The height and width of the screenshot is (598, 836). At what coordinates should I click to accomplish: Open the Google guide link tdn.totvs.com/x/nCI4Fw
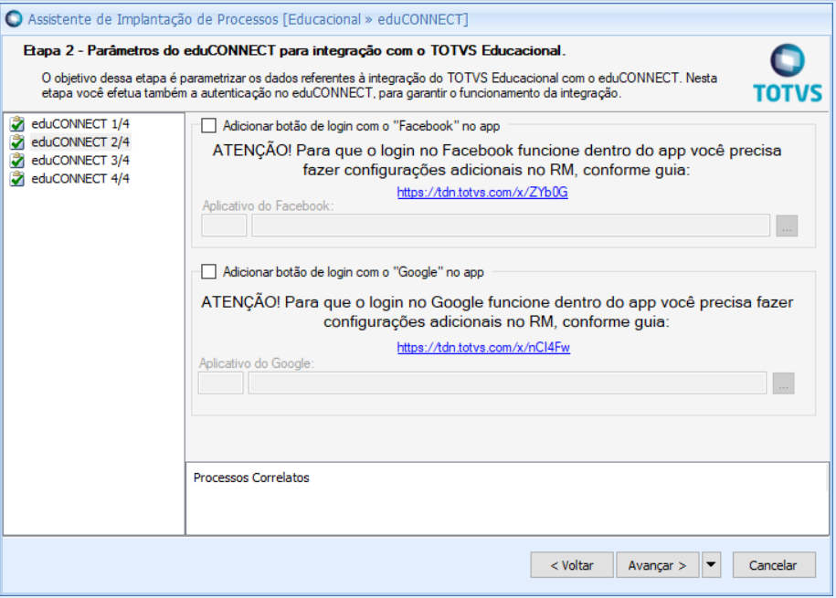tap(483, 348)
